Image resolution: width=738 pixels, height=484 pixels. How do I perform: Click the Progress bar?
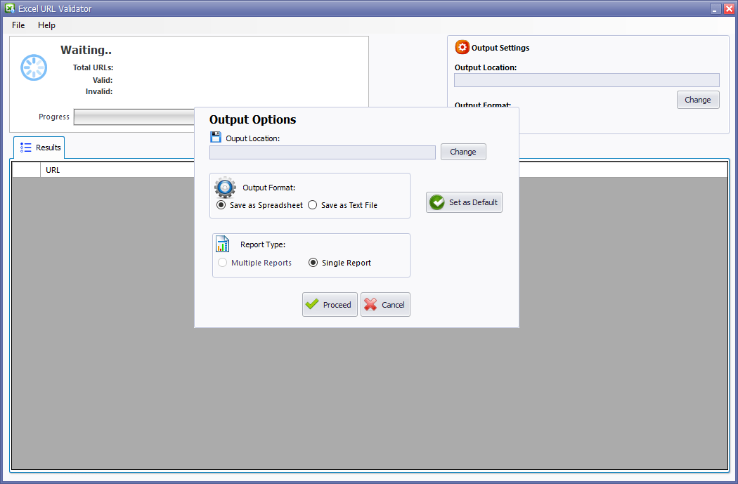[x=134, y=117]
